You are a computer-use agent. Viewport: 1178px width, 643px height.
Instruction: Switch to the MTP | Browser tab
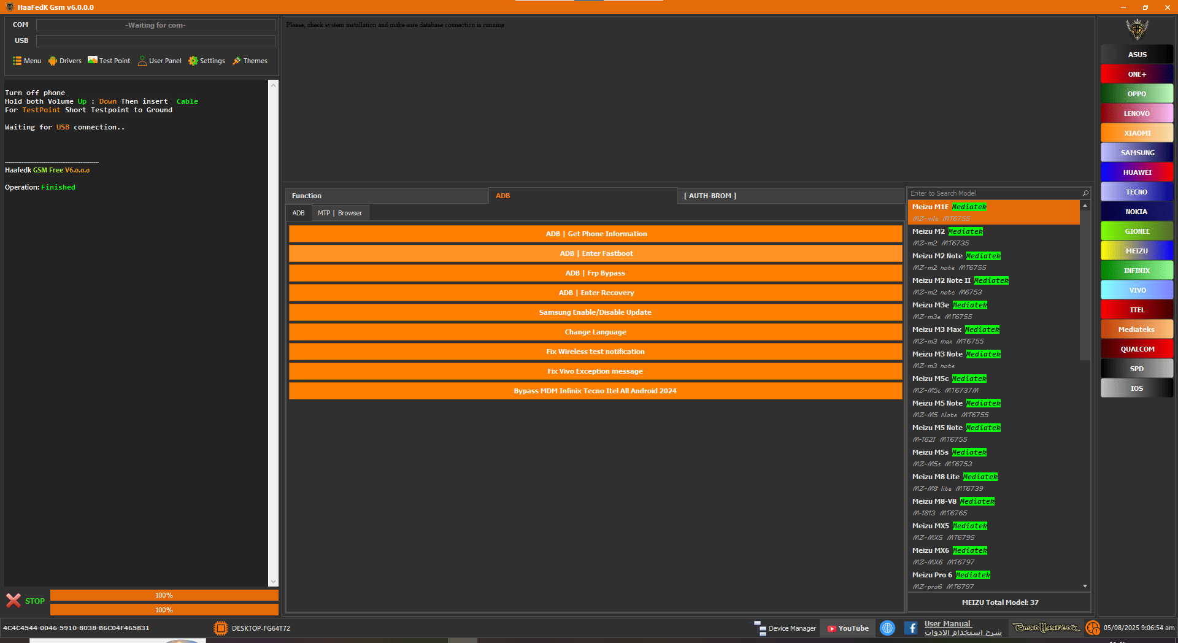[340, 213]
